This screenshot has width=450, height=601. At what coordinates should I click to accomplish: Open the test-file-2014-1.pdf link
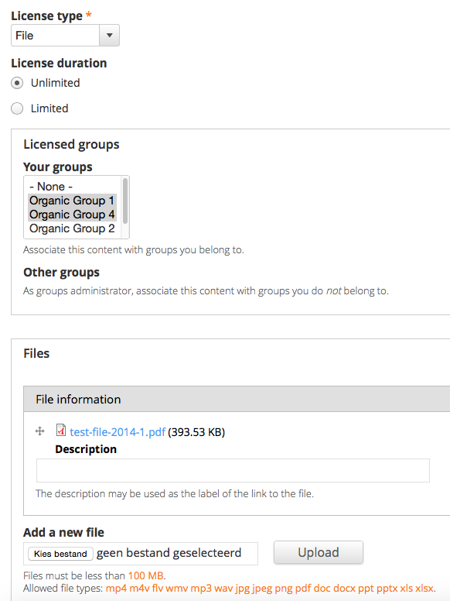[x=118, y=432]
